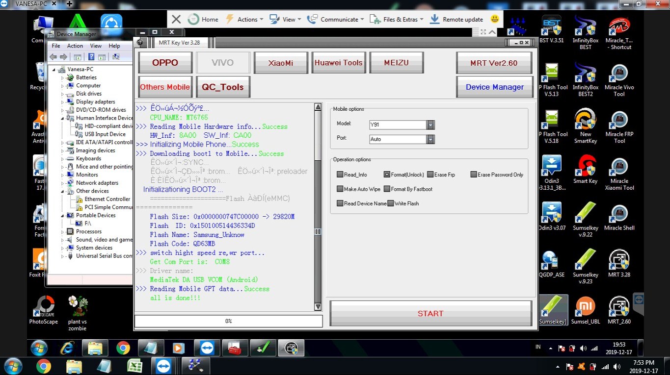Open the Model dropdown showing Y91
670x375 pixels.
click(x=430, y=125)
